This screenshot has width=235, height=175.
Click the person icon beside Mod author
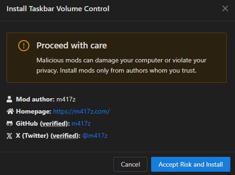click(9, 99)
